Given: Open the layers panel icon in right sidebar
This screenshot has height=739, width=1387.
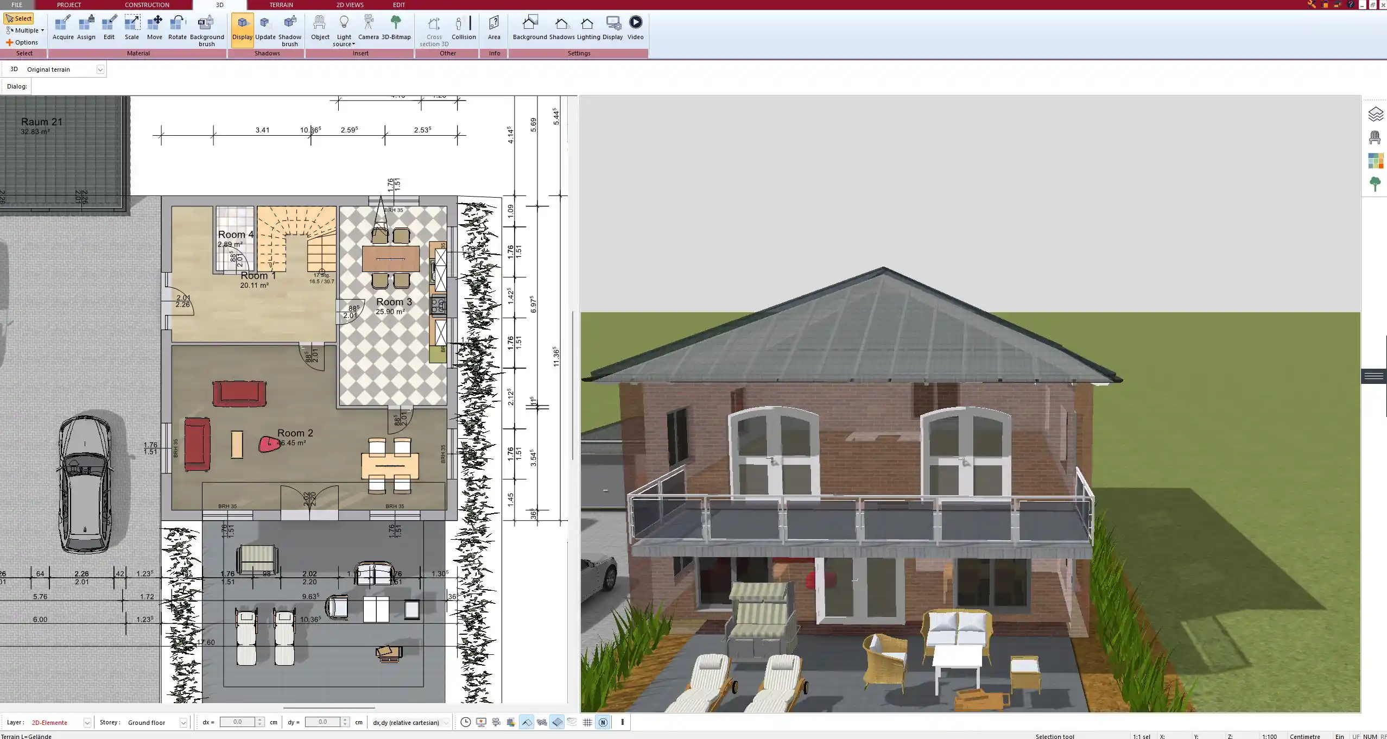Looking at the screenshot, I should (1375, 114).
